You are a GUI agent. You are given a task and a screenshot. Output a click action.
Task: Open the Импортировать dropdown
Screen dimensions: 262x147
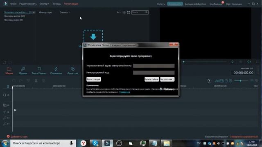pyautogui.click(x=46, y=12)
